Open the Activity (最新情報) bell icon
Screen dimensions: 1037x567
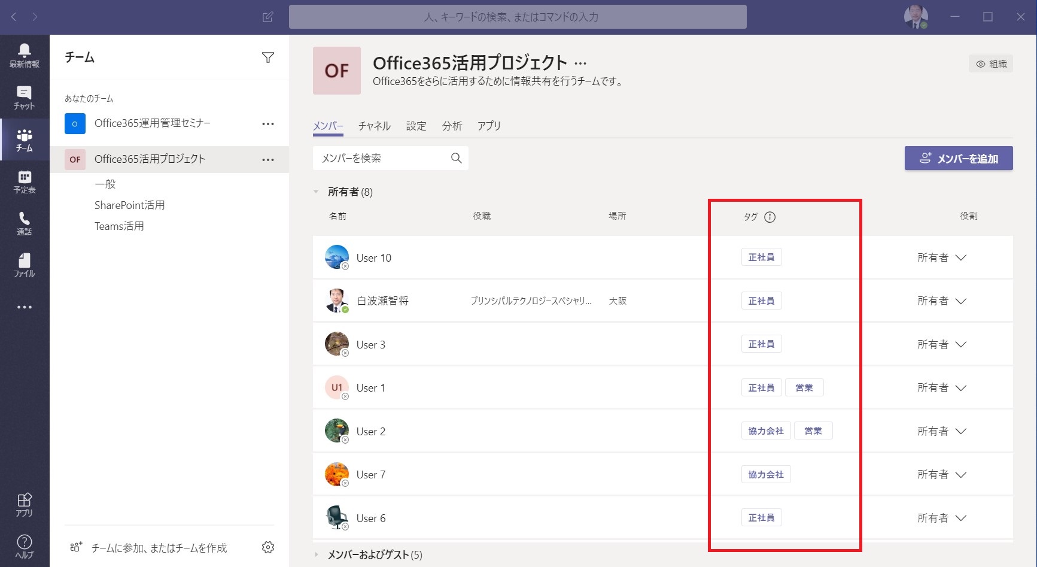25,56
